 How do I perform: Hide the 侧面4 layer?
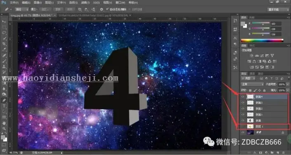(x=243, y=96)
